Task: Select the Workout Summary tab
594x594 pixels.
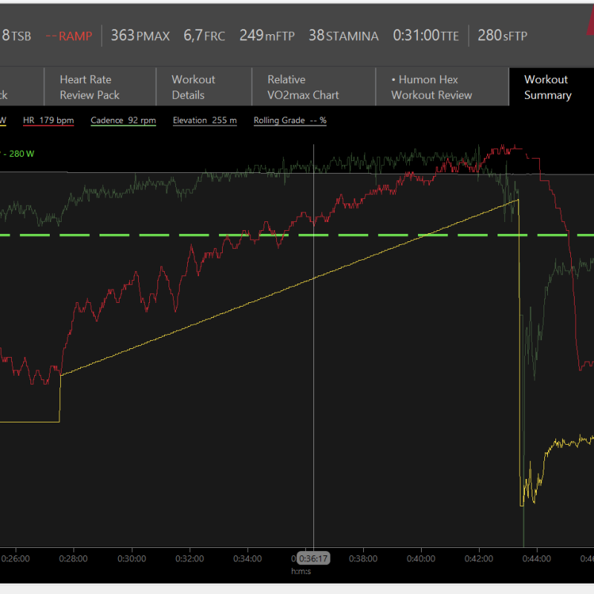Action: 552,87
